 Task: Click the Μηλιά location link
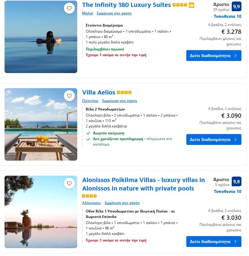(x=88, y=13)
